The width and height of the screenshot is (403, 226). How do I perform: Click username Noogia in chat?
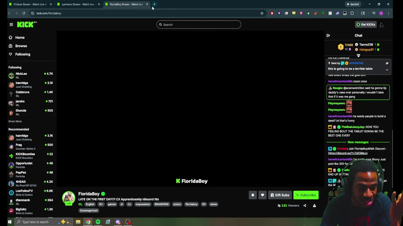click(337, 88)
